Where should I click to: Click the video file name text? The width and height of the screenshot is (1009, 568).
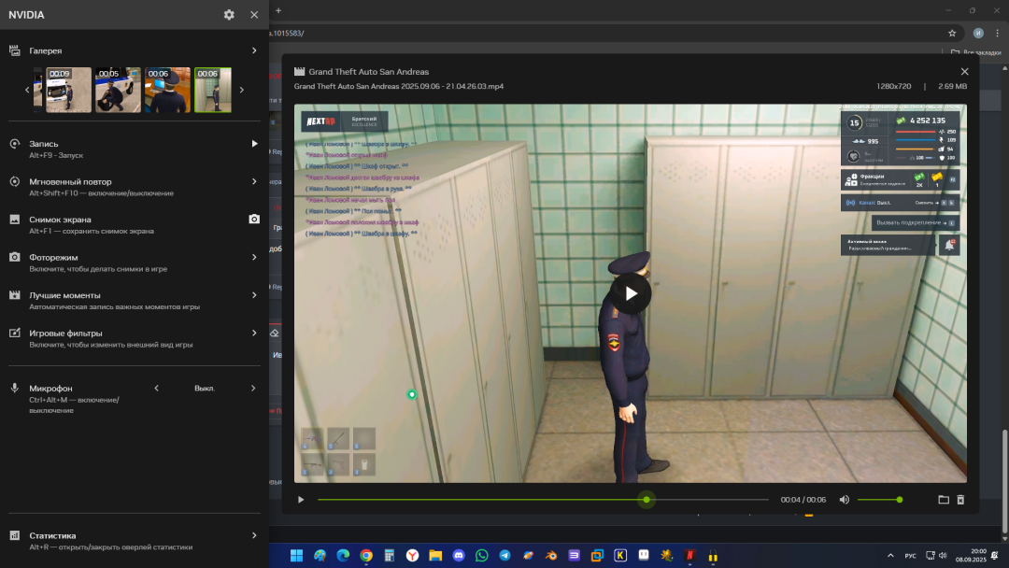click(x=398, y=86)
